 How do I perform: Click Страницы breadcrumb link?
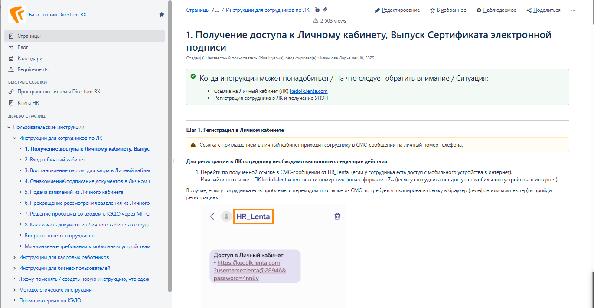pos(198,10)
